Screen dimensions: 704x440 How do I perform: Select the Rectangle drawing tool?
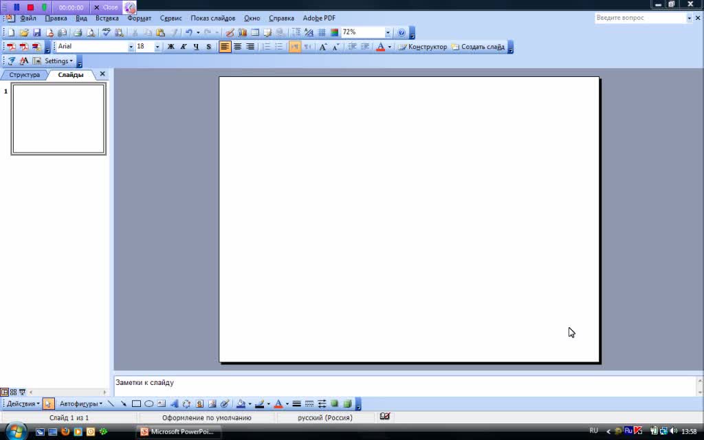tap(136, 404)
